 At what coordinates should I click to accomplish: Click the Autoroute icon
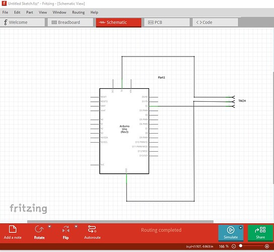point(92,229)
